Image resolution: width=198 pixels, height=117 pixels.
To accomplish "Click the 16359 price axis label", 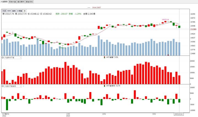I will pos(193,14).
